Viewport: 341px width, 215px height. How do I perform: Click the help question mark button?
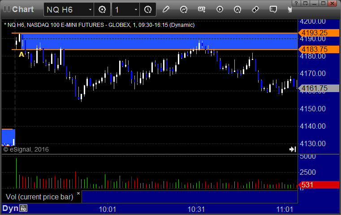point(296,3)
